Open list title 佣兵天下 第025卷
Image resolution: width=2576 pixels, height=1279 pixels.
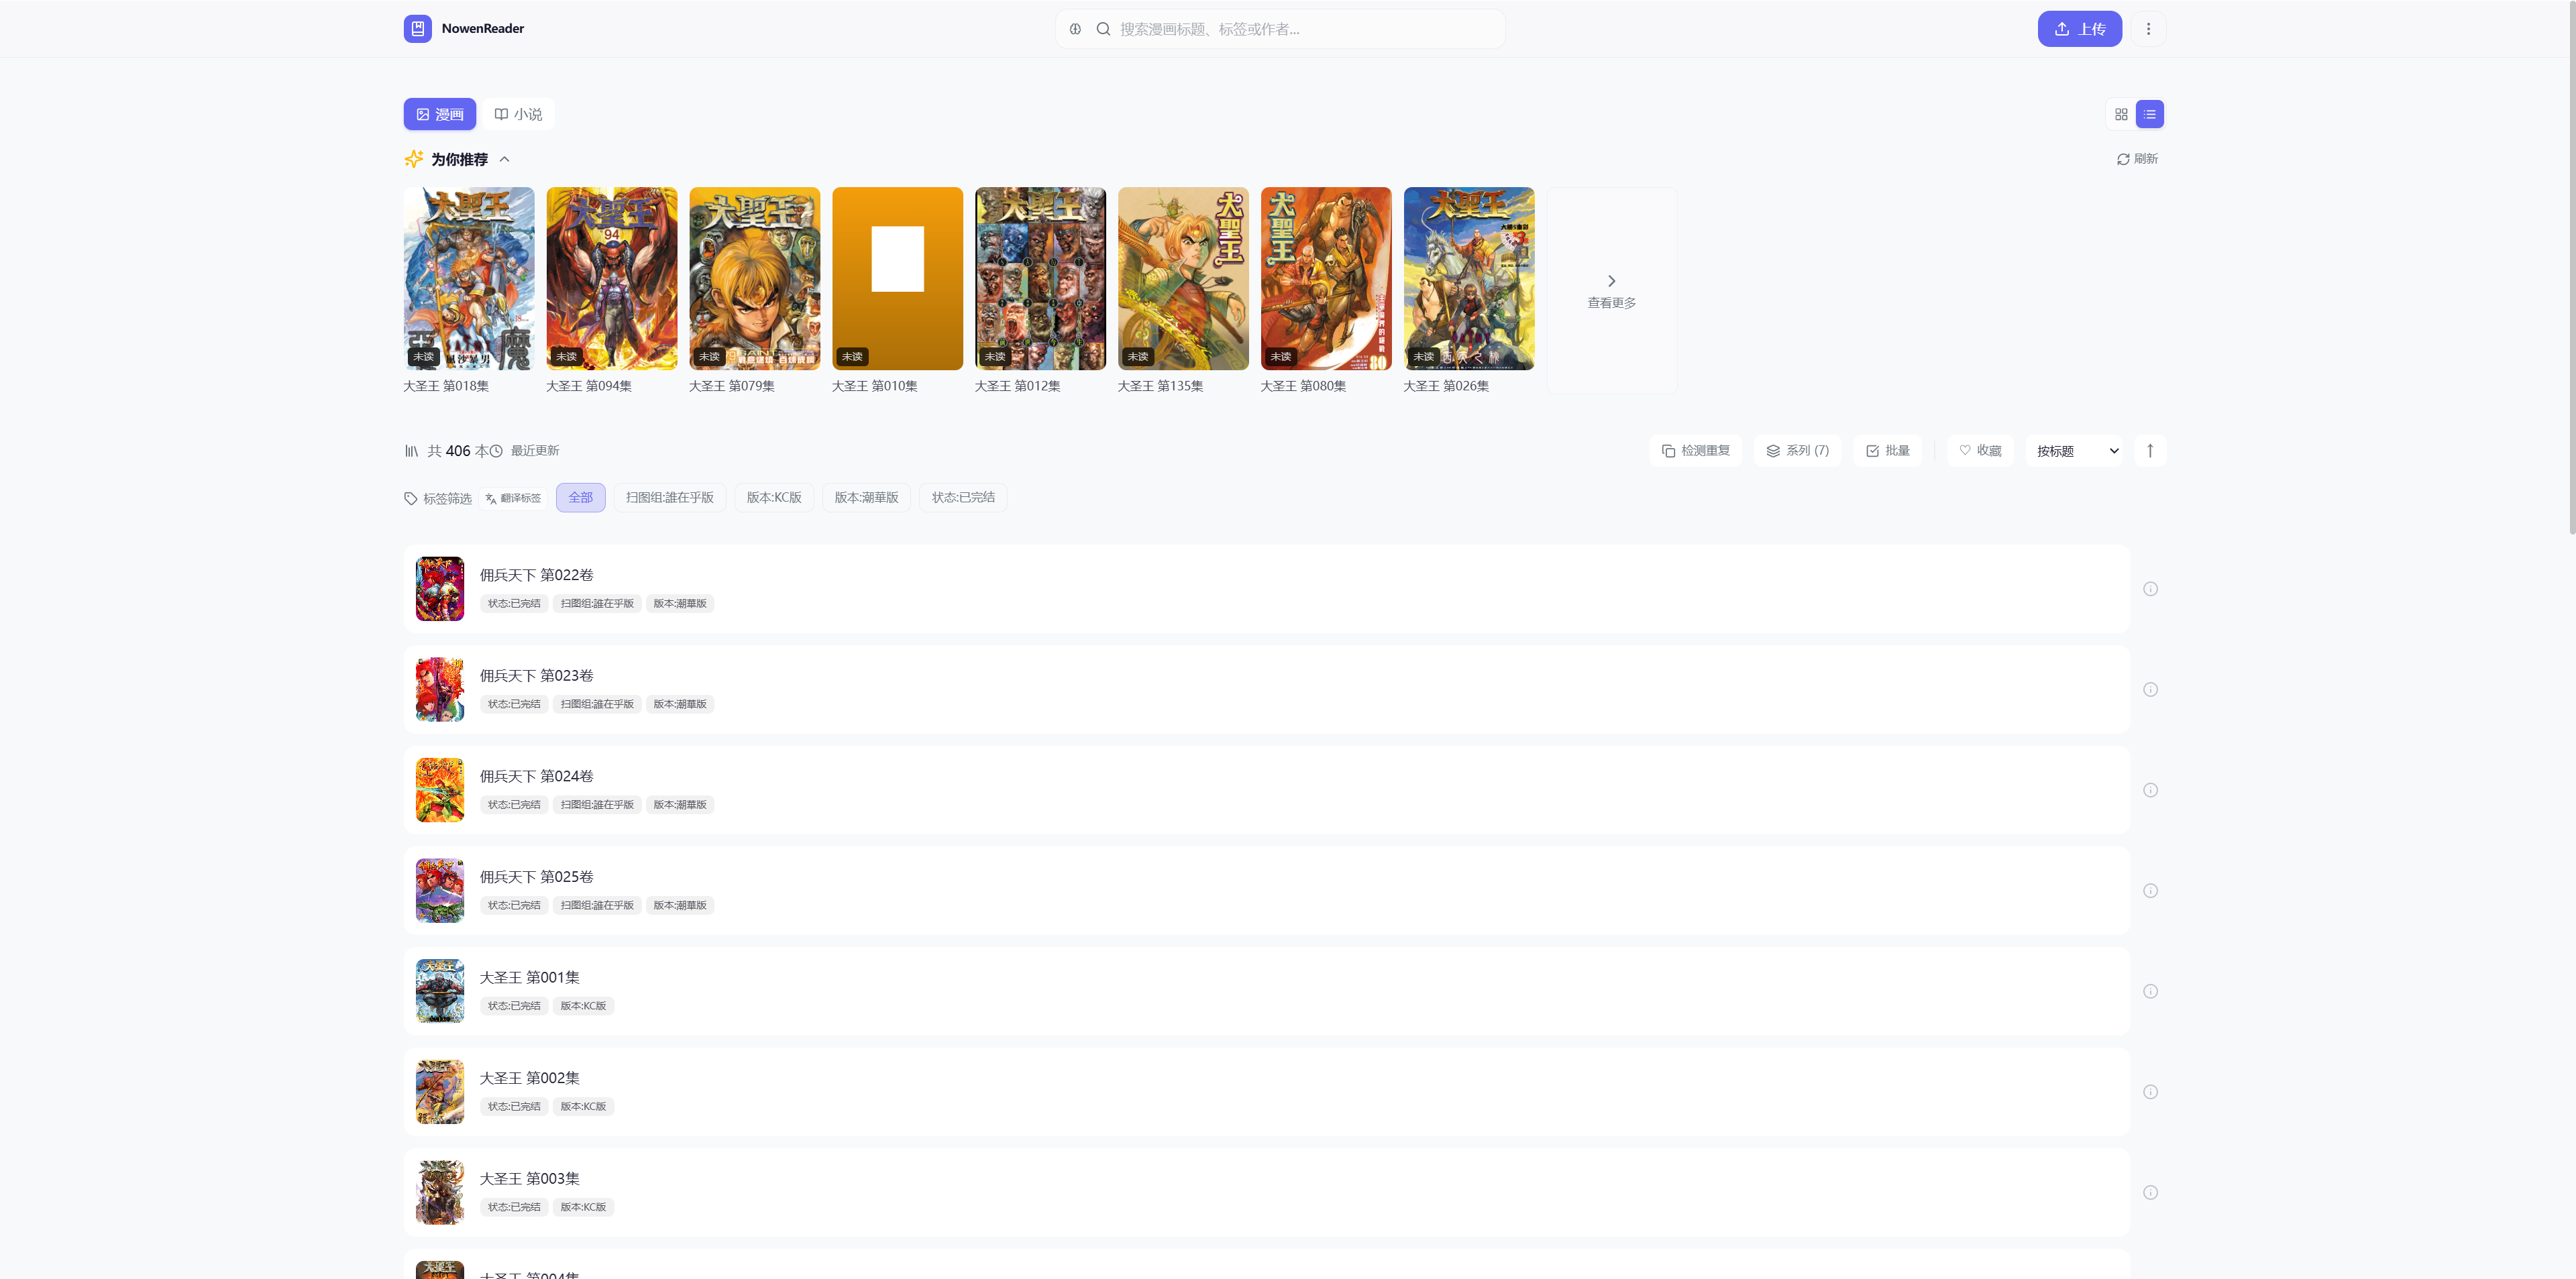click(x=537, y=877)
